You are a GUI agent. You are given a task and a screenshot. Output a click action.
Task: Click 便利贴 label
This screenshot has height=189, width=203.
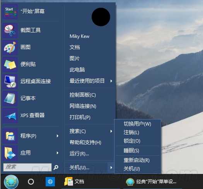point(28,64)
